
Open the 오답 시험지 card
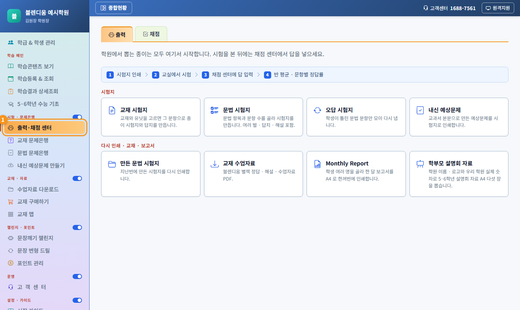pyautogui.click(x=356, y=117)
